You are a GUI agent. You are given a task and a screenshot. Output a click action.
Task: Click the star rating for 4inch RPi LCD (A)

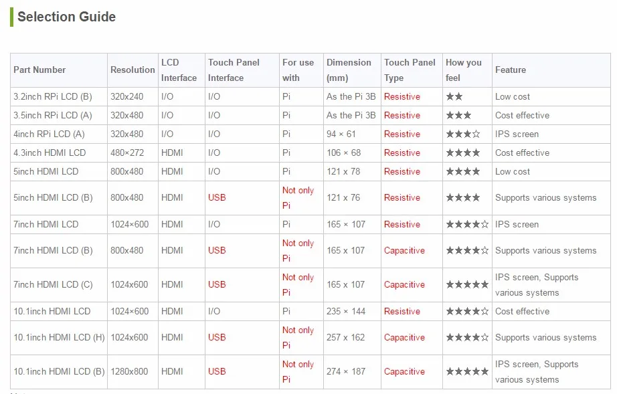(463, 134)
